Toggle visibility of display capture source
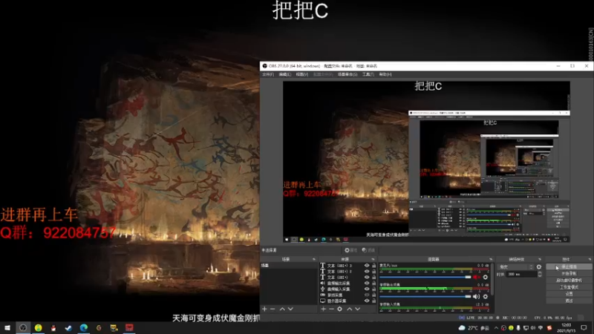 point(367,301)
